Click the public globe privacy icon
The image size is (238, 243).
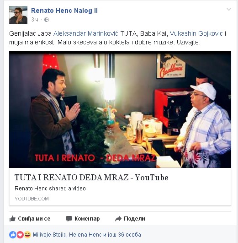tap(47, 20)
